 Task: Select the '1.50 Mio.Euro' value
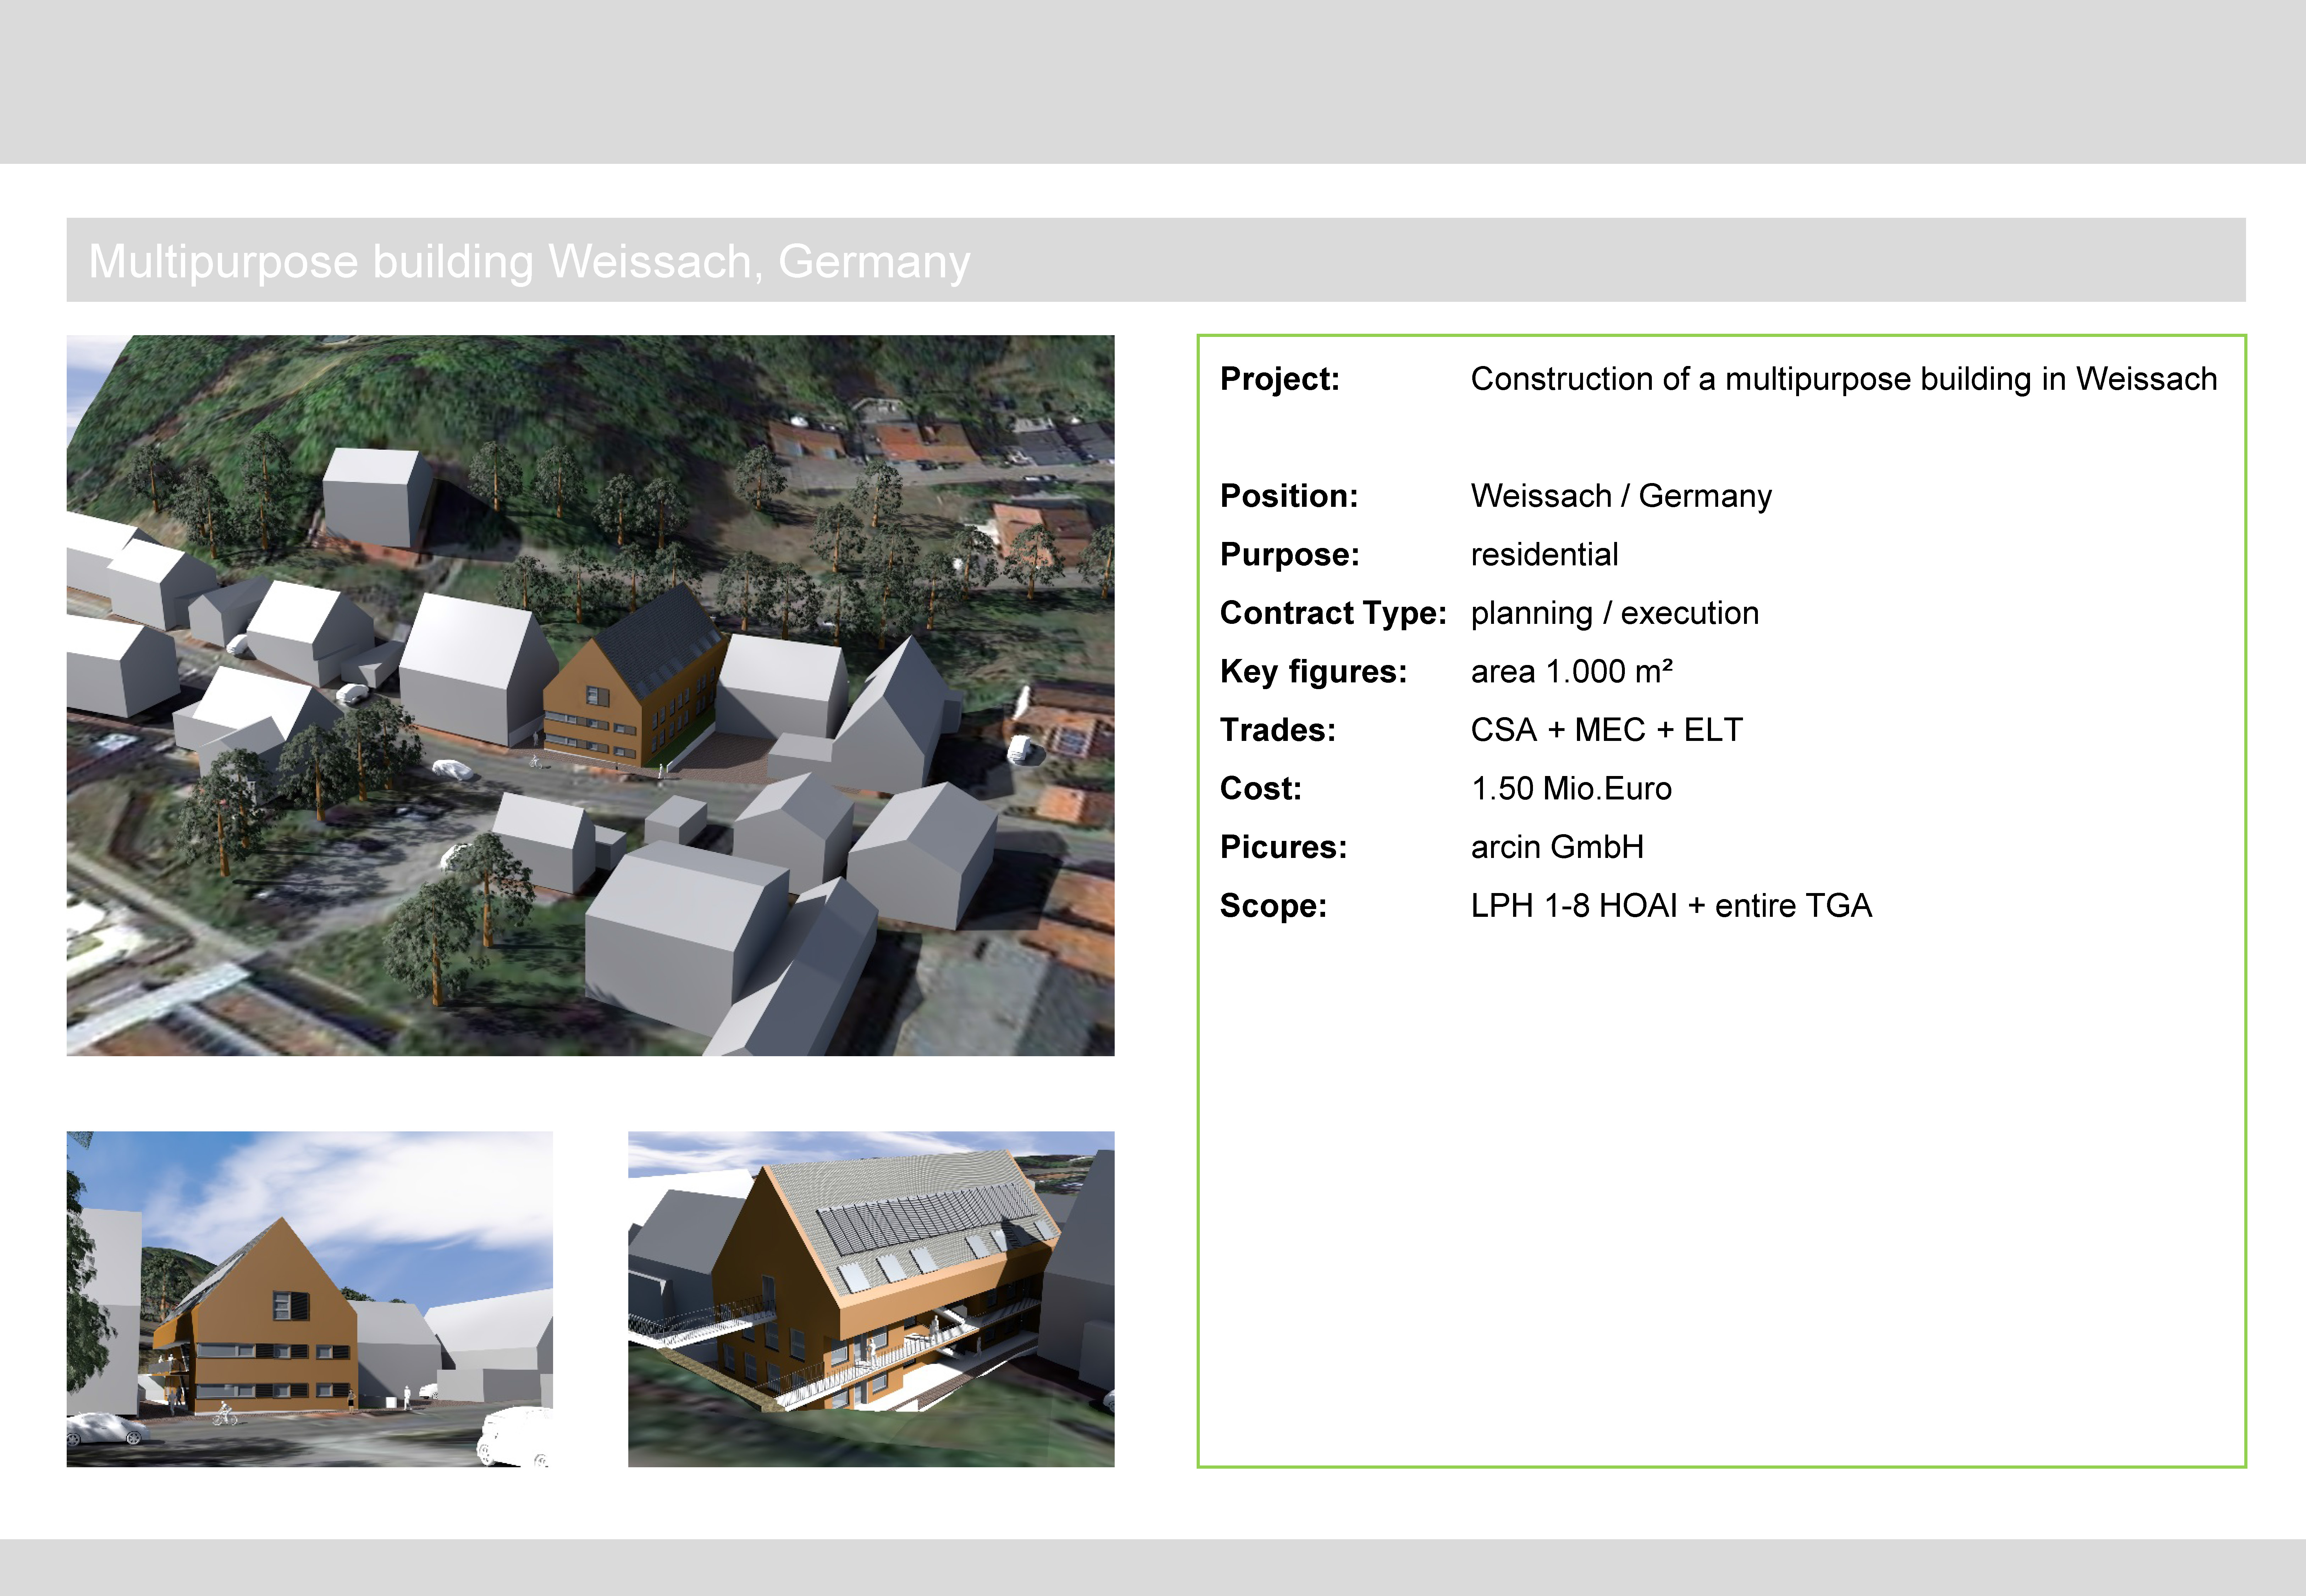point(1571,789)
